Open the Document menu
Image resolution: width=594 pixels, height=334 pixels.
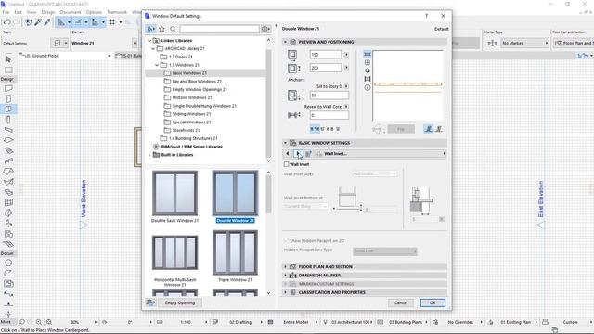click(71, 12)
